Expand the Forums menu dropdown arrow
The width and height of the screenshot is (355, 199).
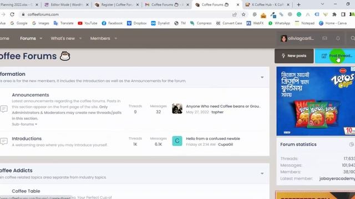tap(41, 39)
